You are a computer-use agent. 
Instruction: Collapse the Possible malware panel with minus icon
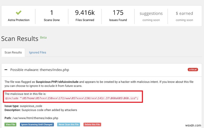click(6, 70)
